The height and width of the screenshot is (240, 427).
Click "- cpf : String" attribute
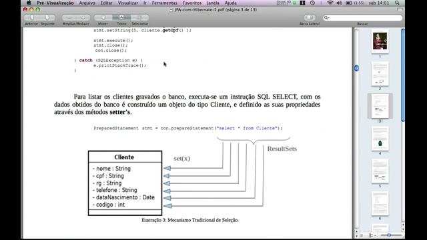click(108, 176)
